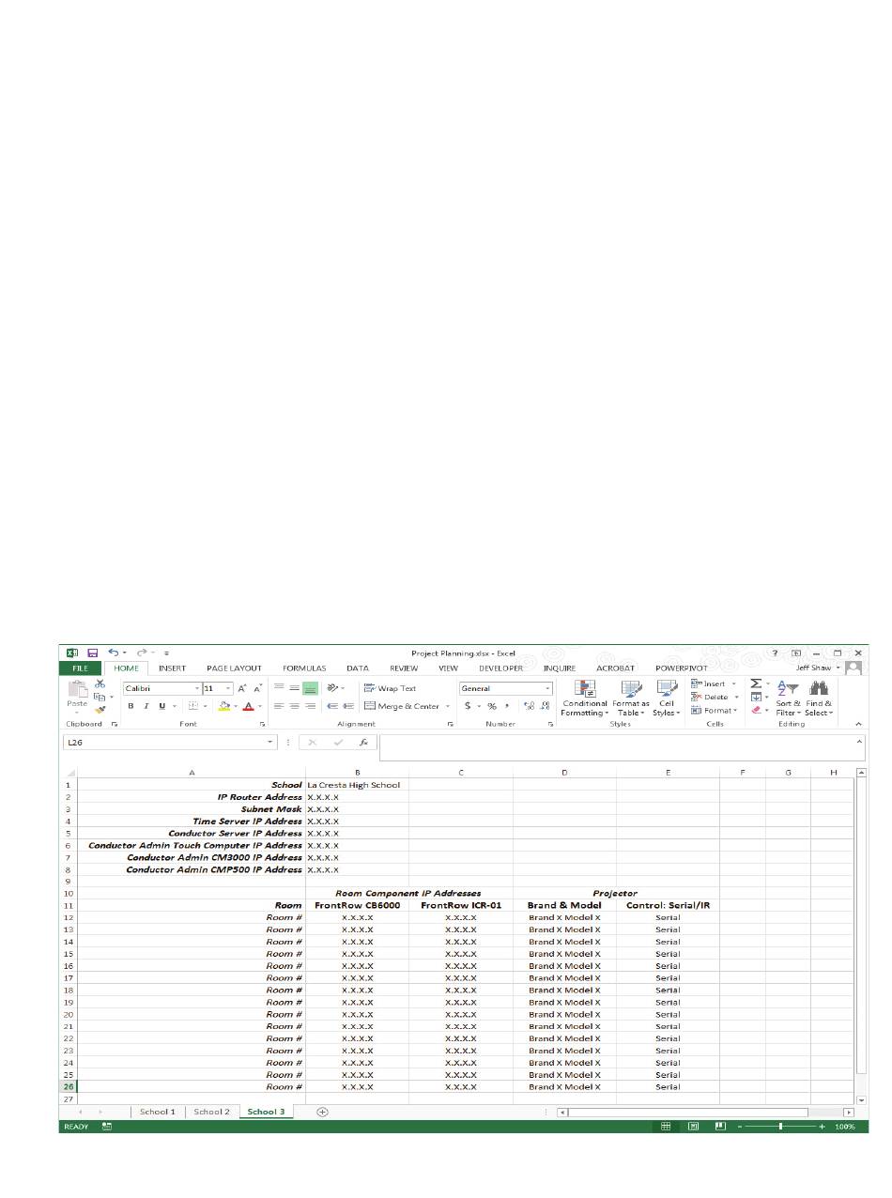892x1198 pixels.
Task: Open the Find & Select dropdown
Action: coord(818,699)
